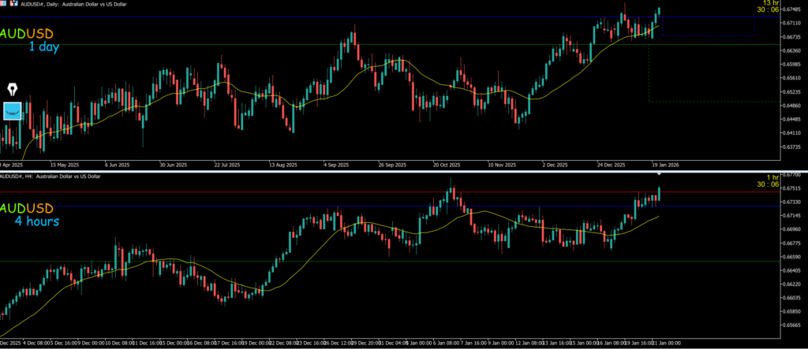The height and width of the screenshot is (349, 808).
Task: Select the blue horizontal line on the daily chart
Action: (x=316, y=17)
